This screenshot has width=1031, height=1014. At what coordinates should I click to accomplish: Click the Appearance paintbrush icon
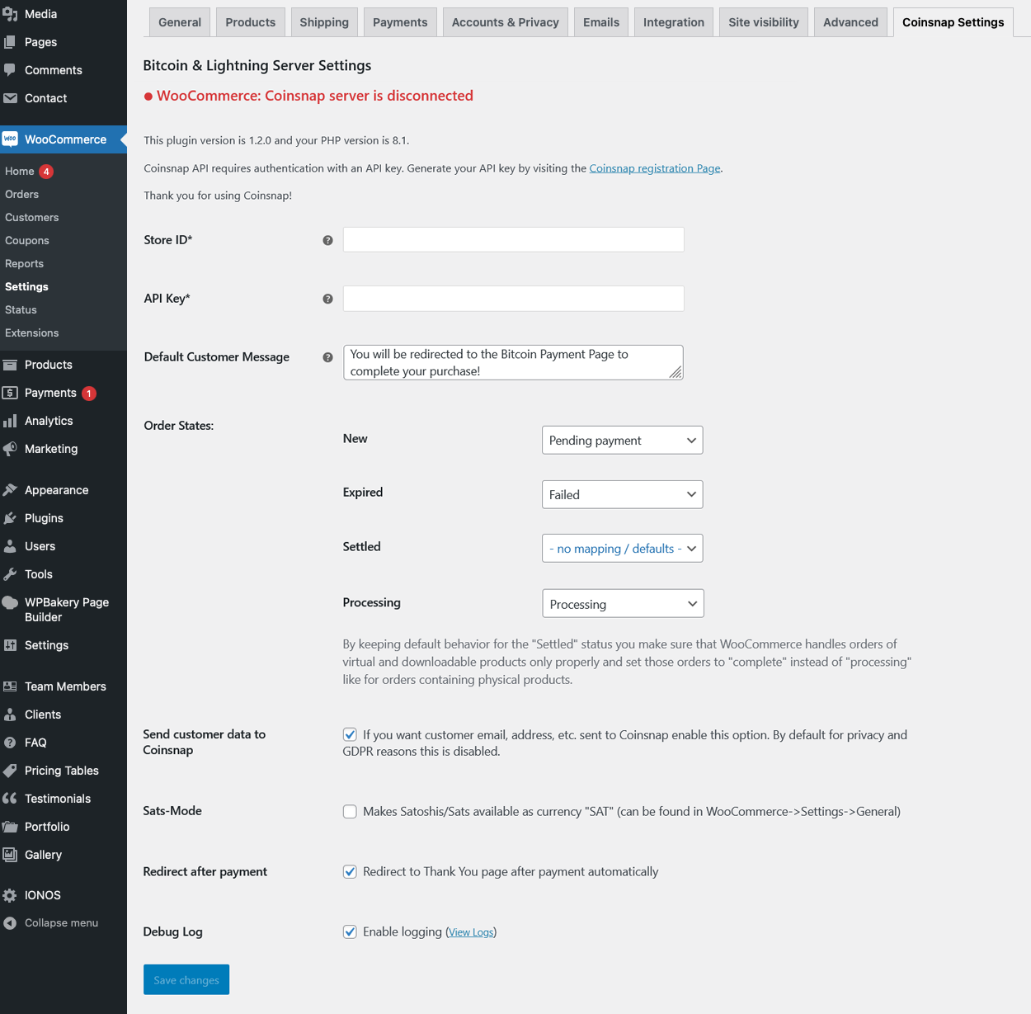[10, 490]
